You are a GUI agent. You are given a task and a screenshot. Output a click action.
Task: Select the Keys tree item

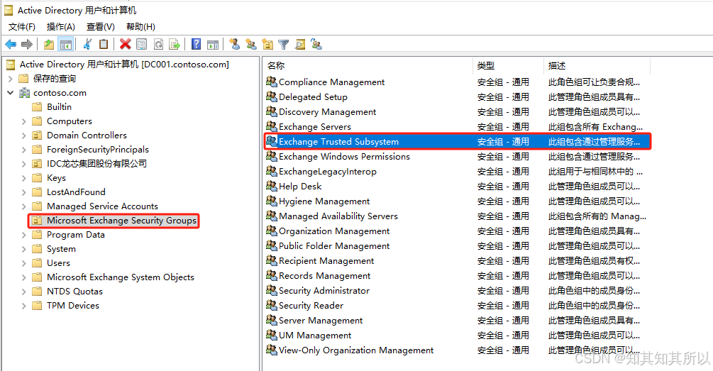coord(56,178)
